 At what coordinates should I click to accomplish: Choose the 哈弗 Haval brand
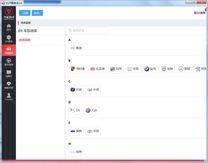[x=76, y=152]
